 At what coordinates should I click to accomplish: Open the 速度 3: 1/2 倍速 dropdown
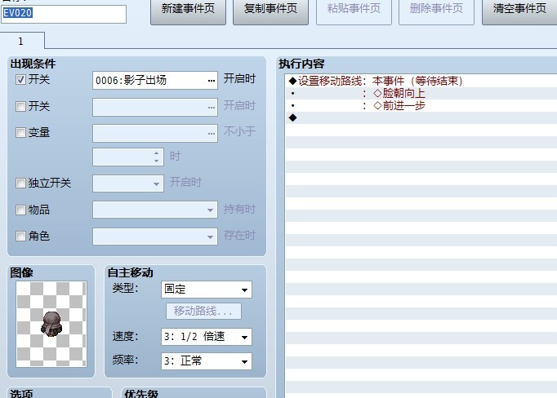click(x=207, y=337)
